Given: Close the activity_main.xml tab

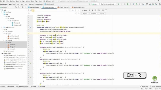Looking at the screenshot, I should [70, 7].
